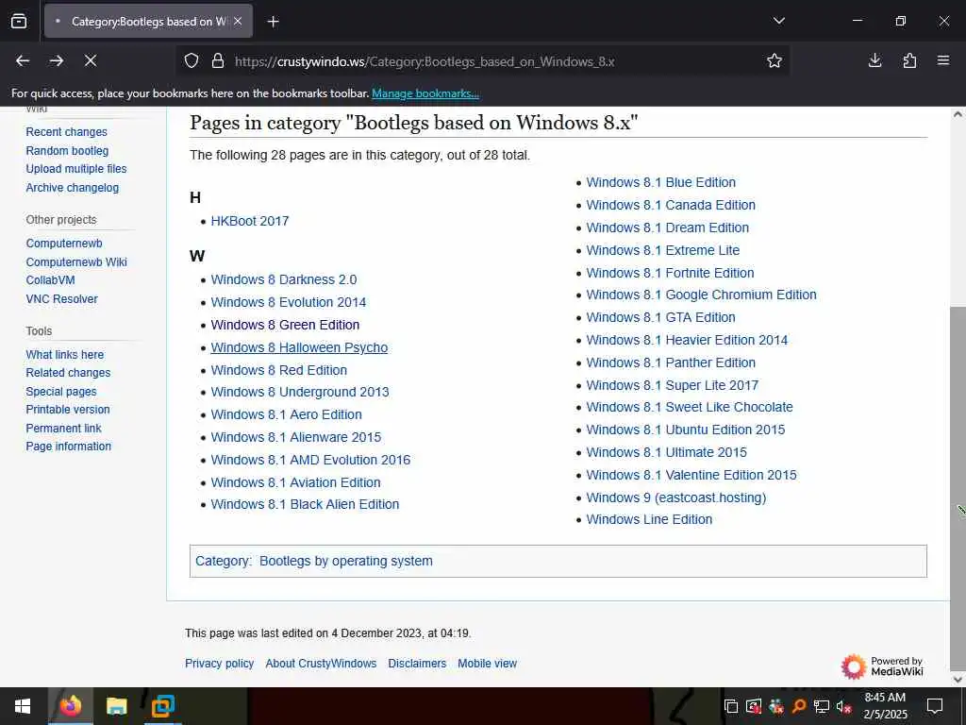
Task: Open the extensions puzzle icon
Action: [909, 60]
